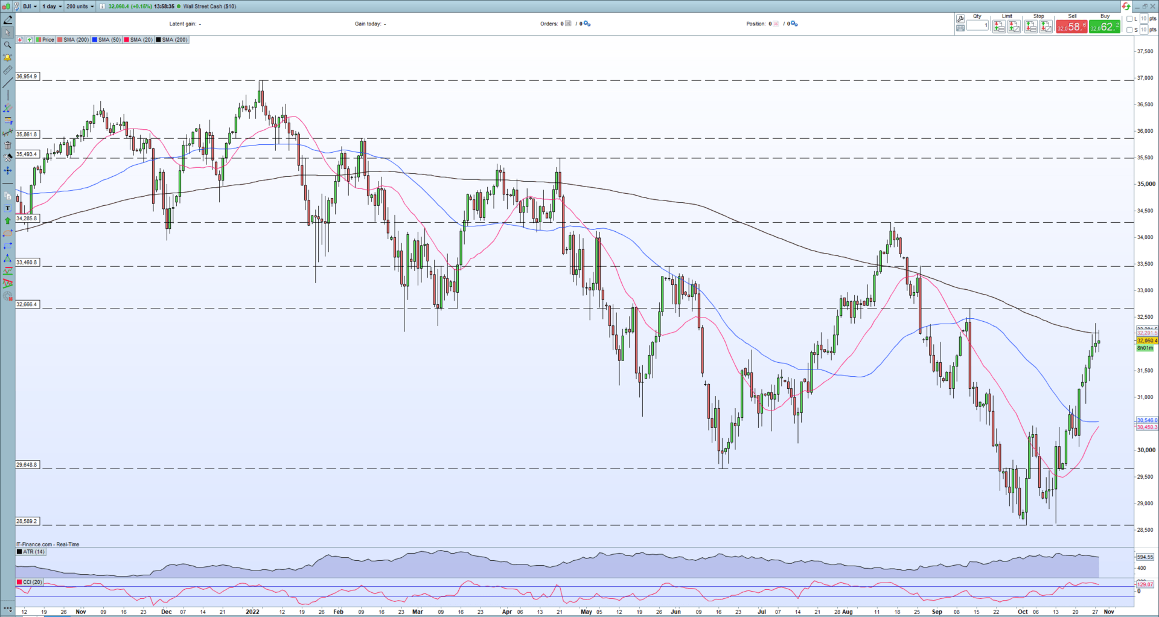Click the linked chart cursor icon

(18, 6)
